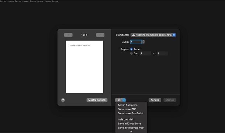The image size is (225, 133).
Task: Open the Stampante printer dropdown
Action: pyautogui.click(x=153, y=35)
